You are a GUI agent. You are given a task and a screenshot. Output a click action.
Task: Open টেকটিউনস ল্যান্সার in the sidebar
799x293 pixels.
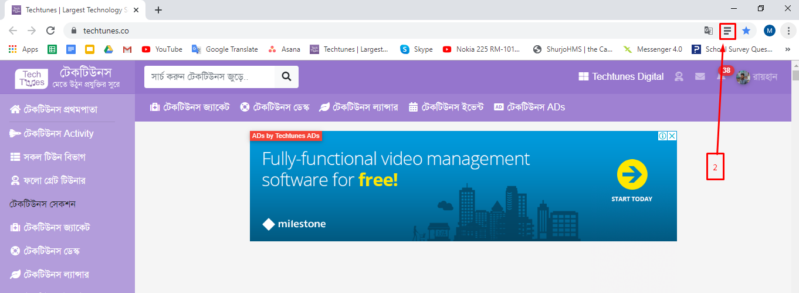click(49, 274)
